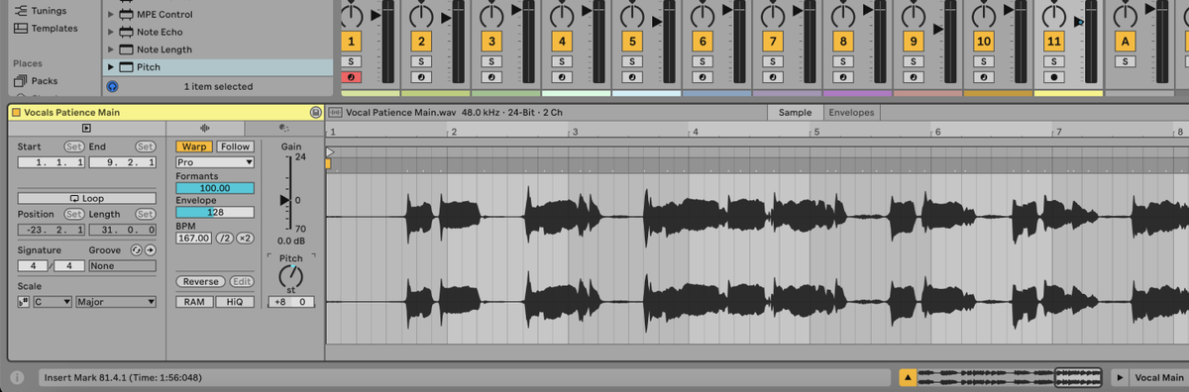Click the triangle icon left of Vocal Main
This screenshot has height=392, width=1189.
(1120, 378)
